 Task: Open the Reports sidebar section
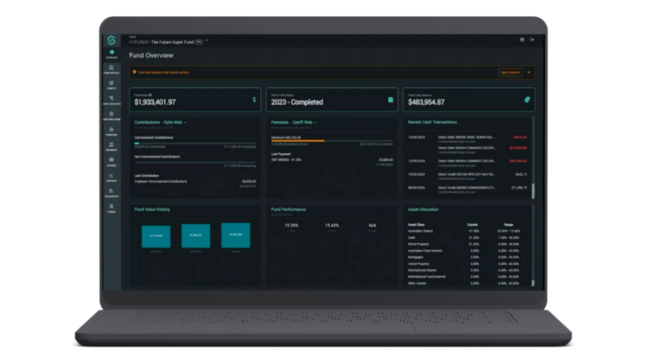point(111,177)
